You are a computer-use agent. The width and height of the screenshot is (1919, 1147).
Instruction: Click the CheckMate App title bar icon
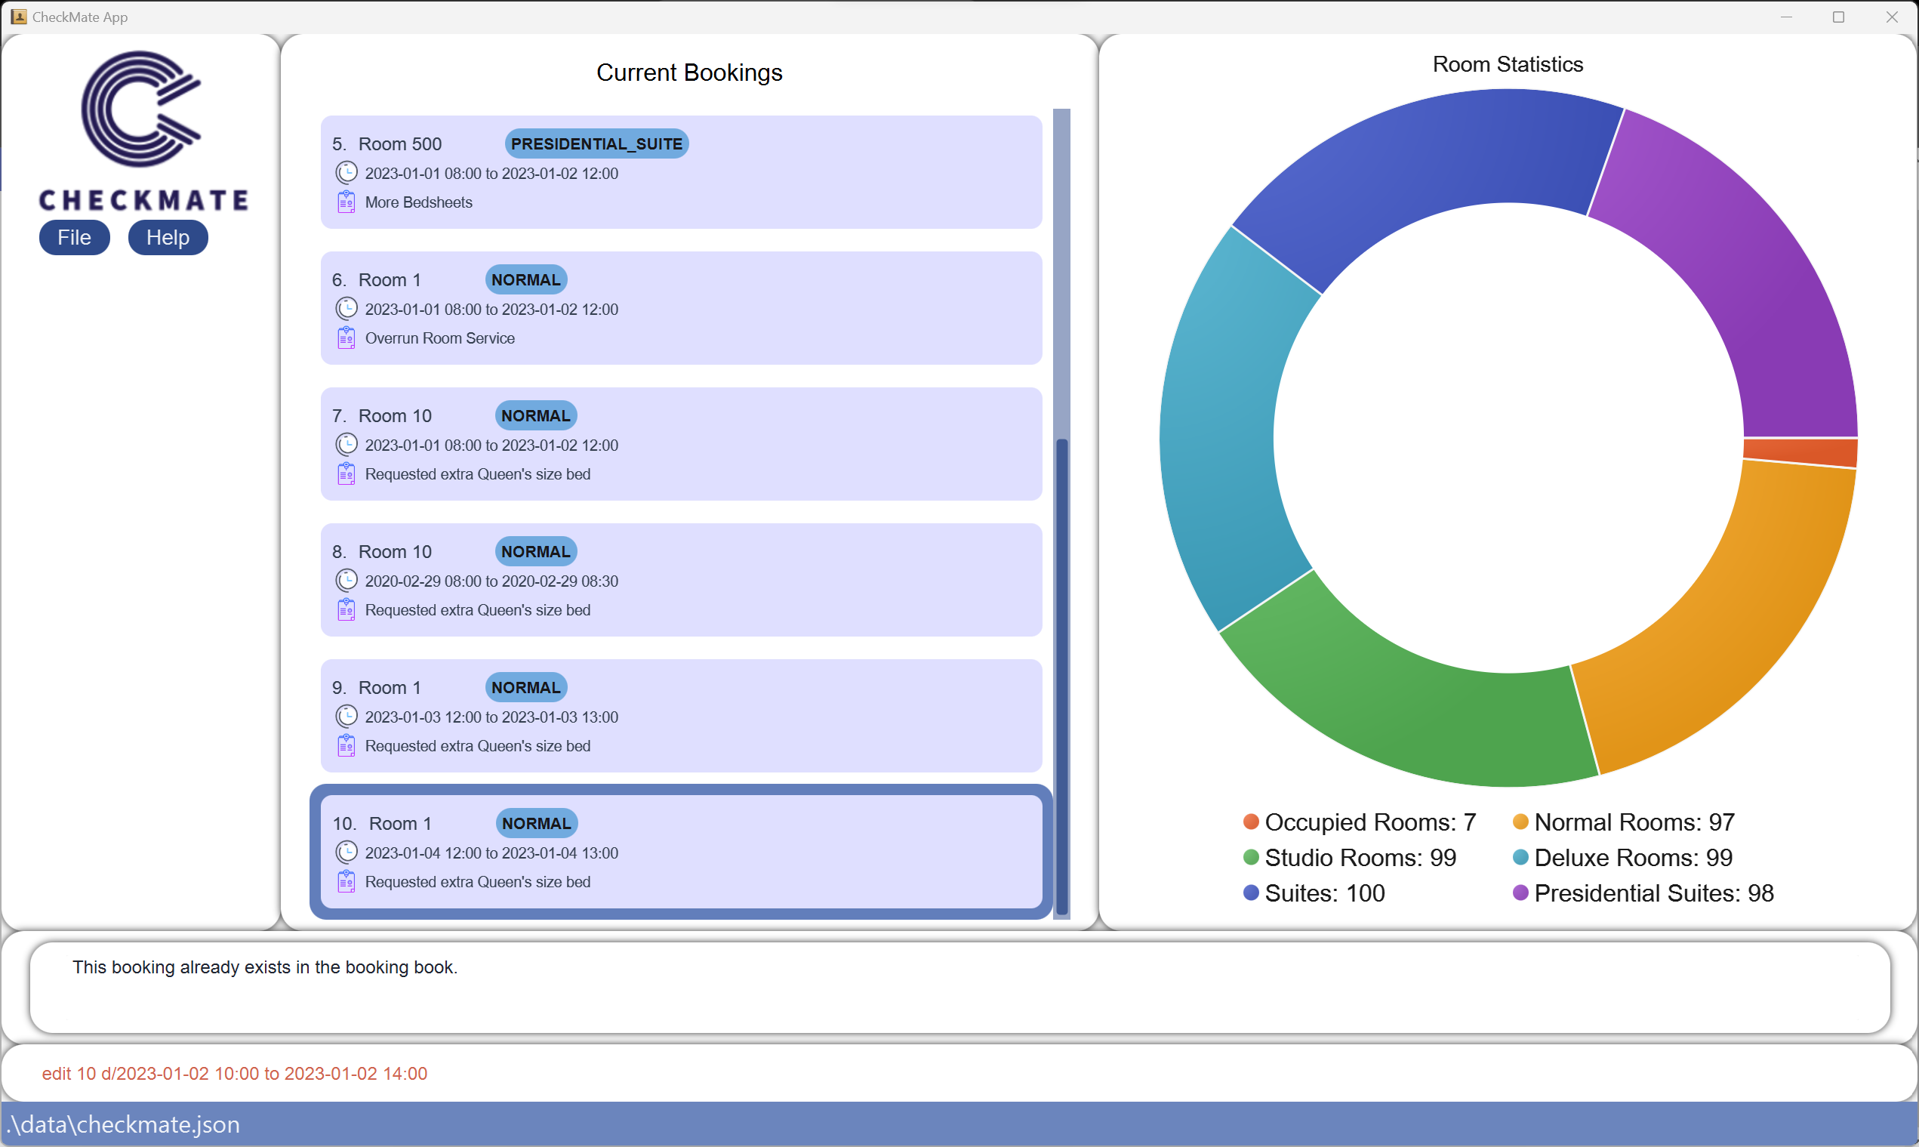tap(19, 16)
